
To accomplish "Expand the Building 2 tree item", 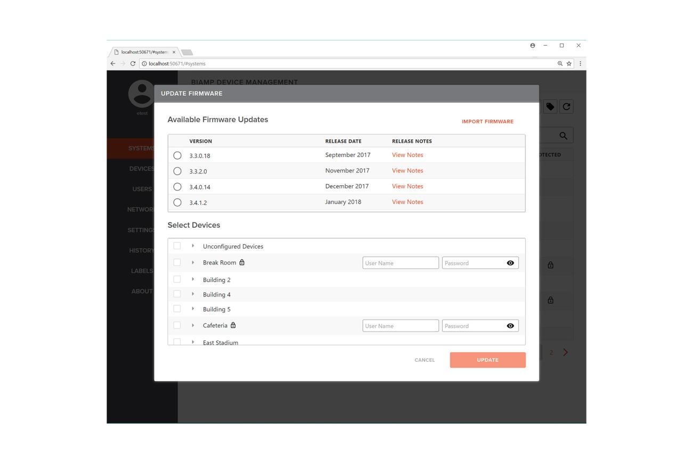I will (193, 278).
